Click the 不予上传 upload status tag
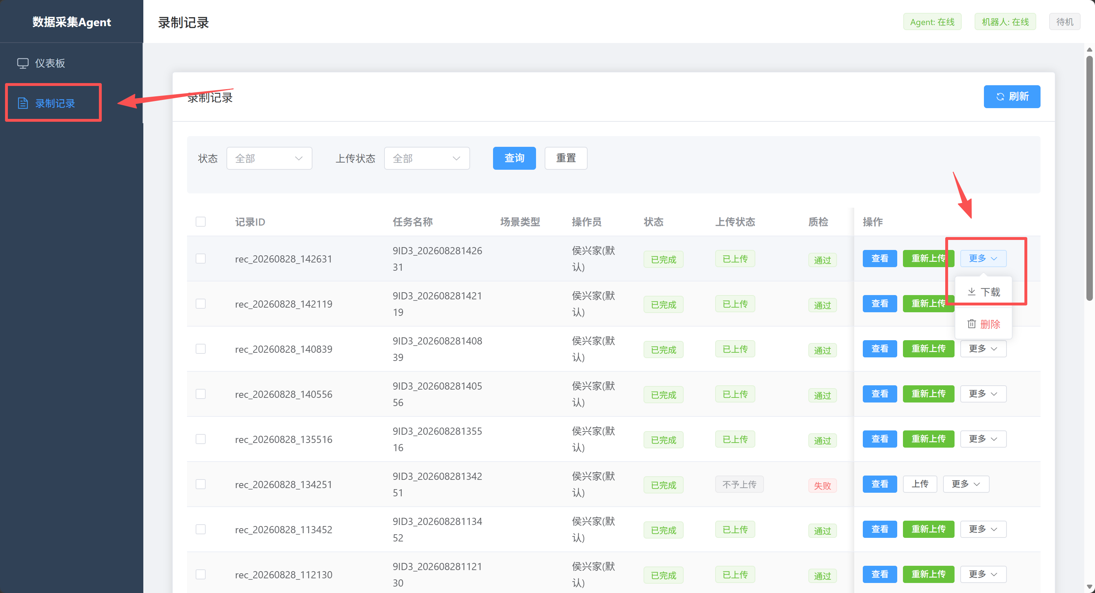 [739, 484]
